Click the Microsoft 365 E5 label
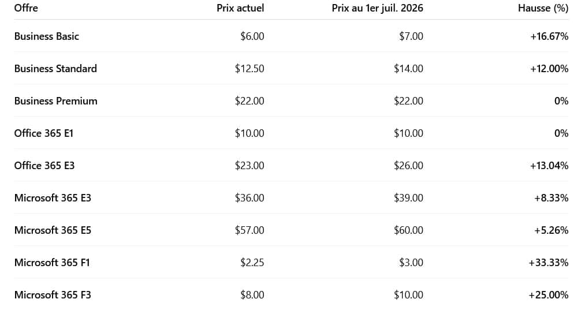The height and width of the screenshot is (310, 581). coord(53,230)
